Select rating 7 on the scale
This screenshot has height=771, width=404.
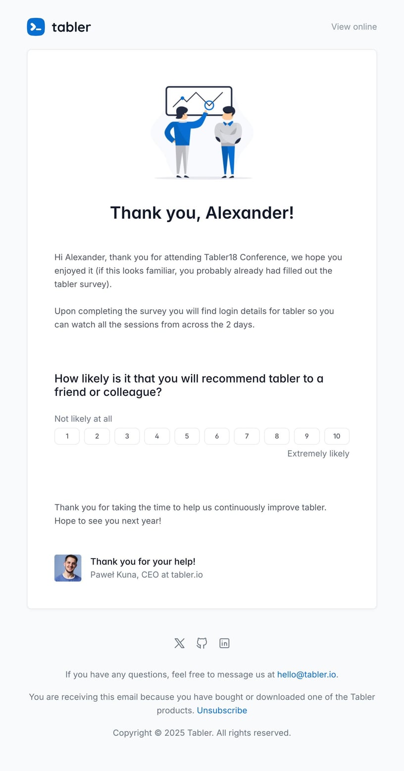247,436
